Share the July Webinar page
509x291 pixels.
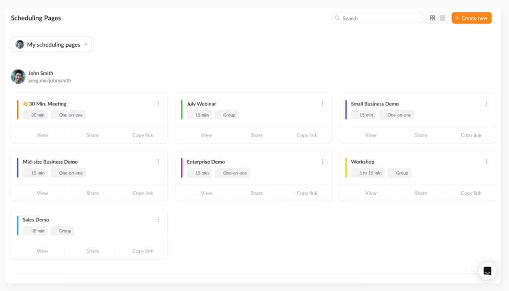pyautogui.click(x=256, y=135)
